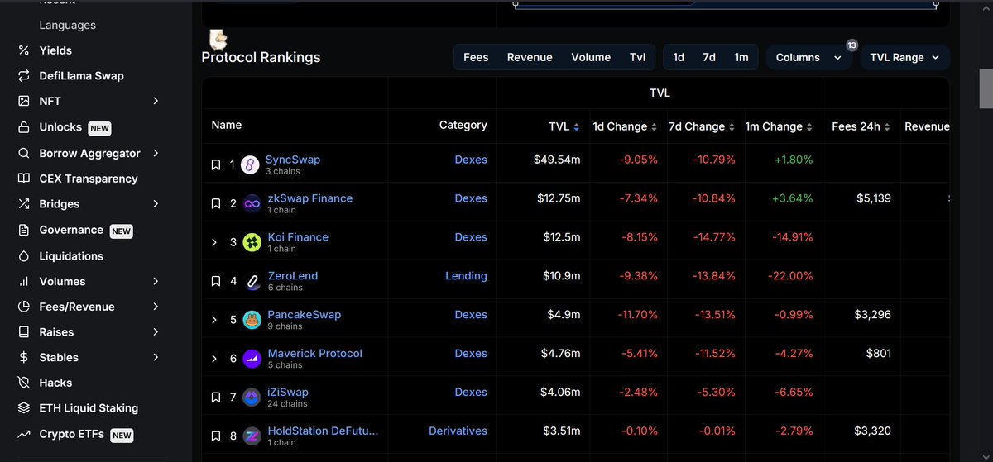993x462 pixels.
Task: Click the Bridges shuffle icon
Action: pos(24,204)
